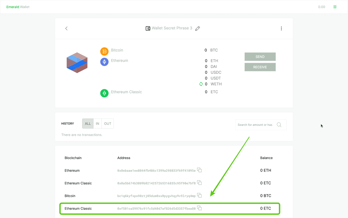Click the wallet cube thumbnail image
348x218 pixels.
click(x=77, y=62)
